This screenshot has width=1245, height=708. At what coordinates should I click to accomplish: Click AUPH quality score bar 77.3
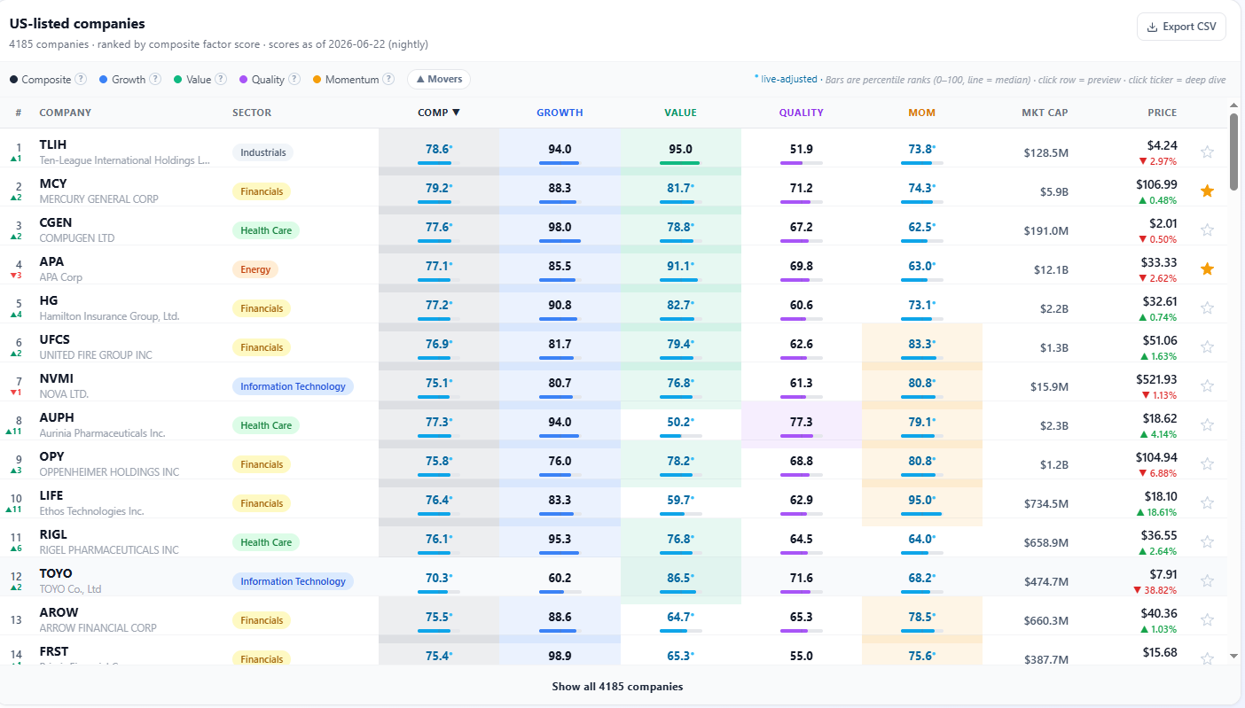click(801, 436)
